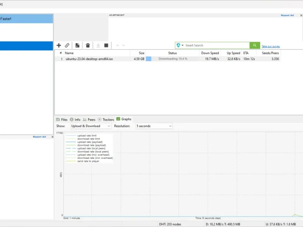Click upload rate (local peers) legend entry
The image size is (303, 227).
pyautogui.click(x=86, y=148)
